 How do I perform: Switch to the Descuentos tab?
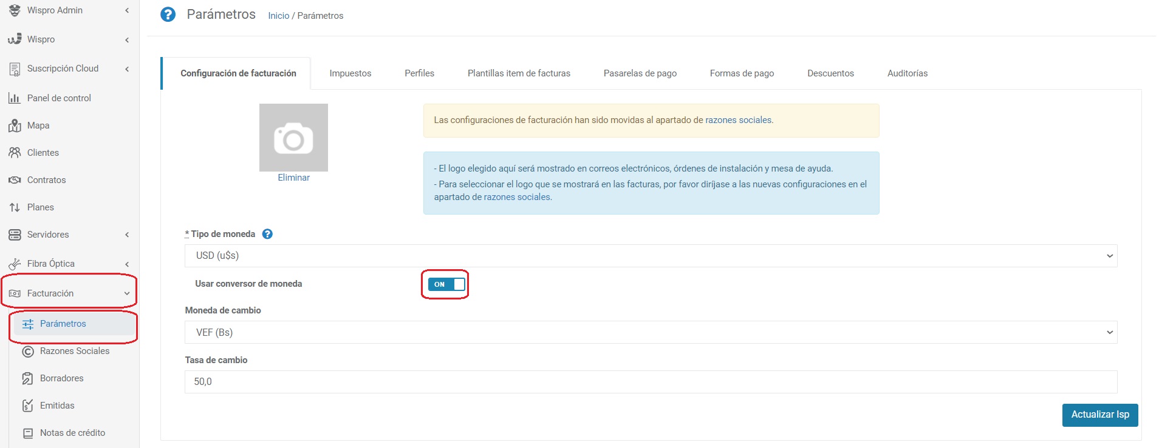830,73
